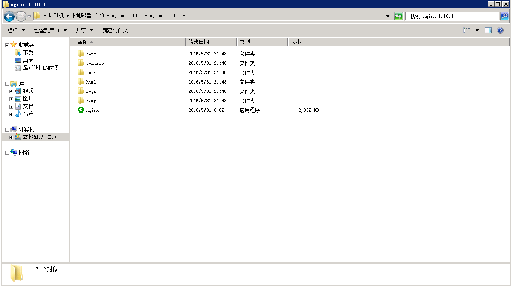Click the 应用程序 type cell
511x286 pixels.
(250, 110)
